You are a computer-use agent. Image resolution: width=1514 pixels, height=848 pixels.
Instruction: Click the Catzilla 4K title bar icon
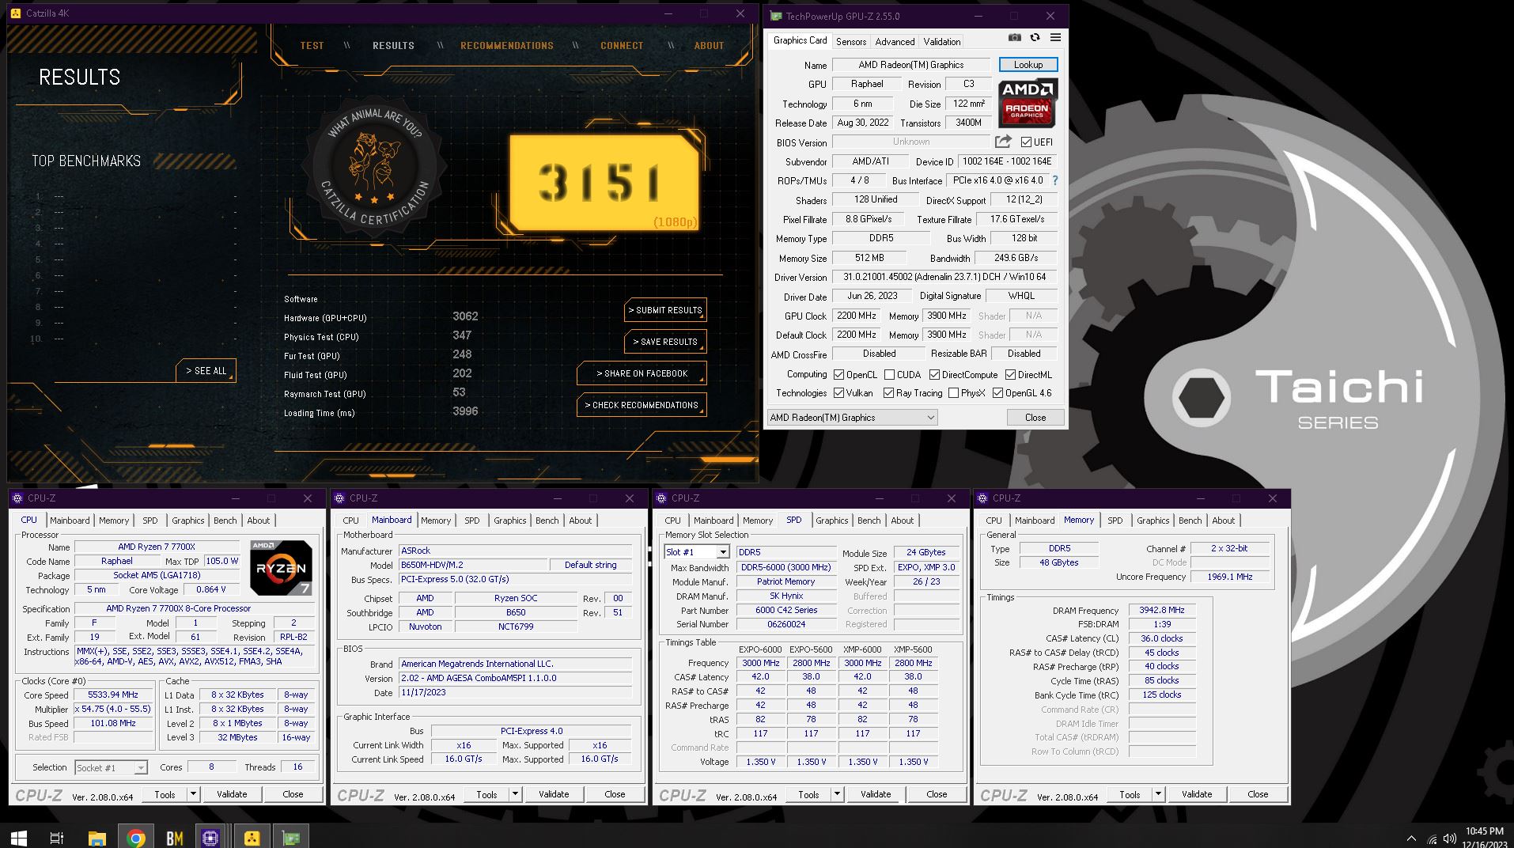coord(16,13)
